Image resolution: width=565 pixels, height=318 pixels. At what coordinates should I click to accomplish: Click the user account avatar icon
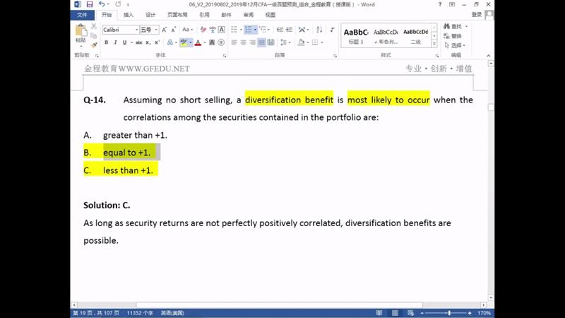click(489, 15)
